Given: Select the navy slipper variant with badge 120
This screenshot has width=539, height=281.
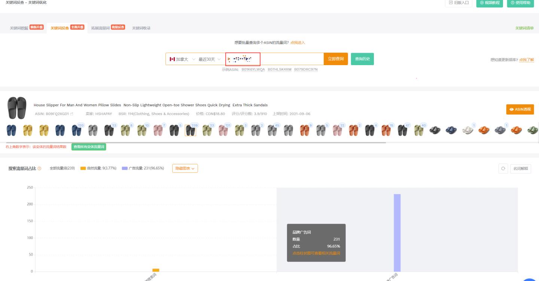Looking at the screenshot, I should [x=76, y=130].
